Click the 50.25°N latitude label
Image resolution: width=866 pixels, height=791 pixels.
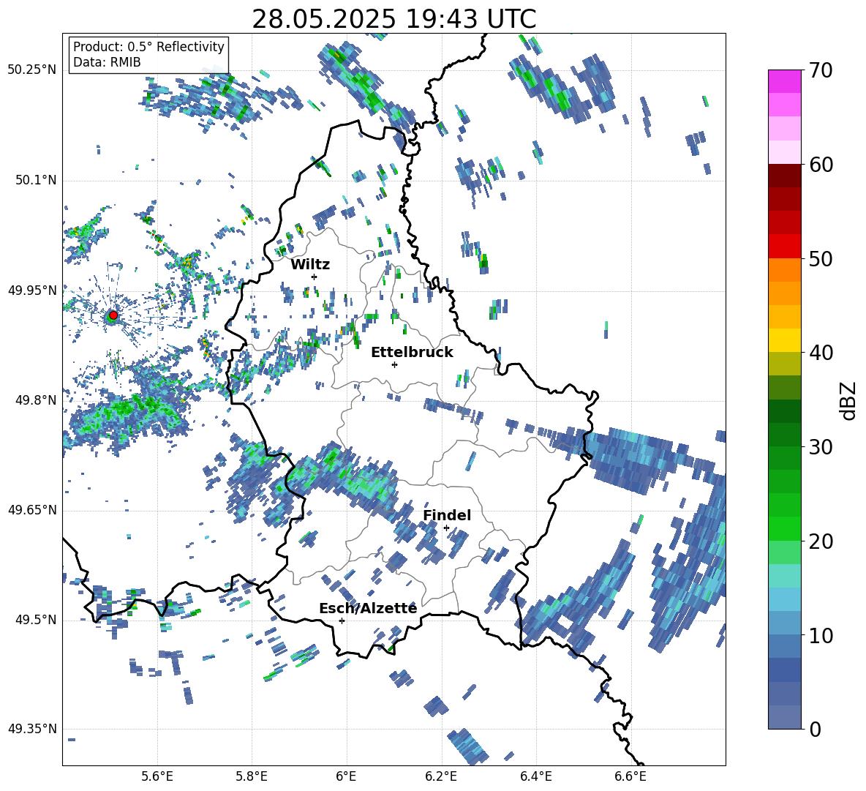(32, 70)
